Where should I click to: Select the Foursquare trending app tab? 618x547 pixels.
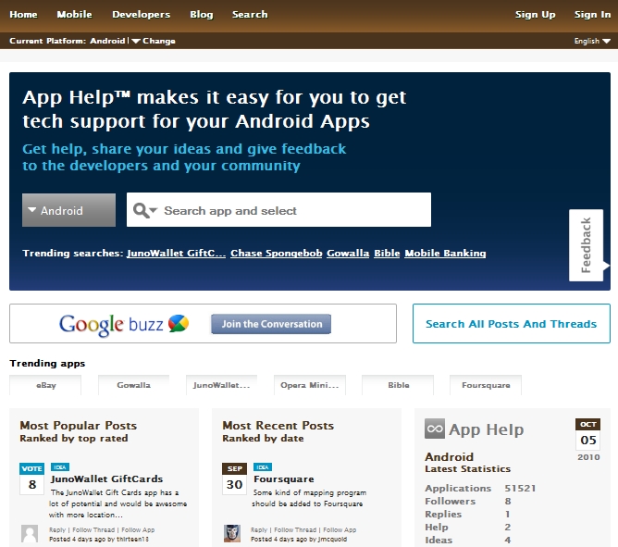486,385
